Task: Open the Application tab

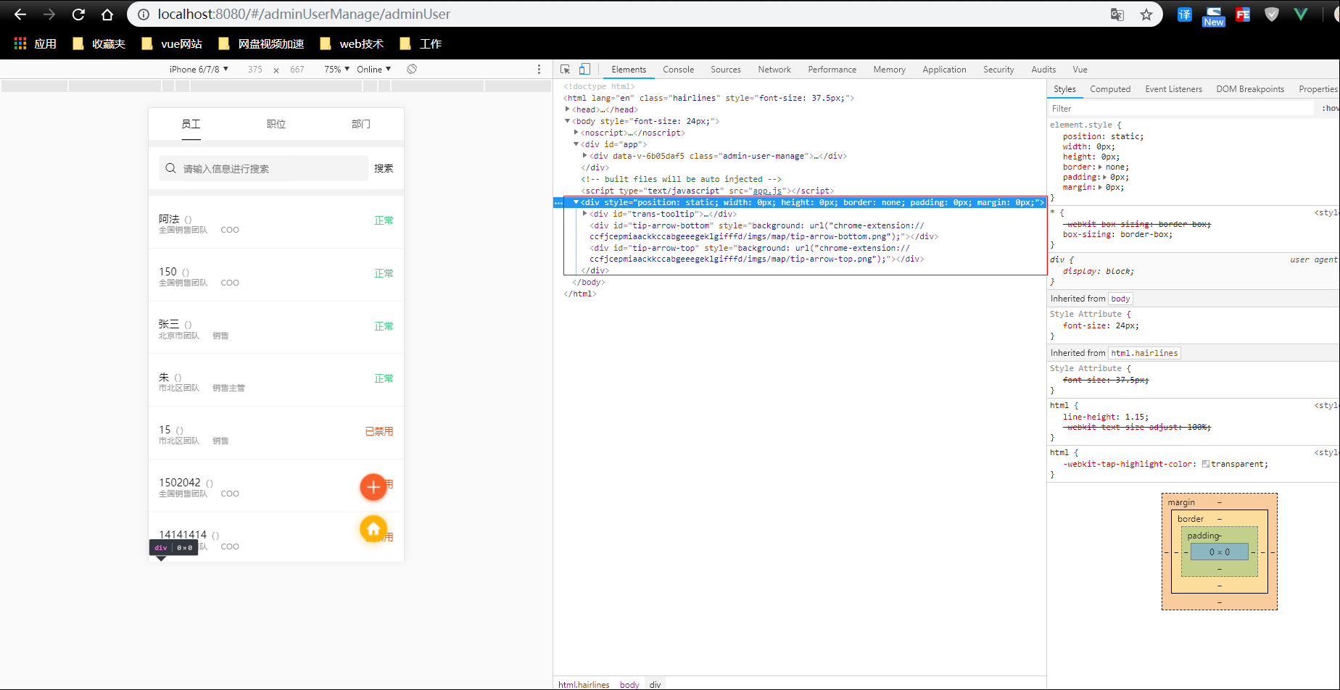Action: pos(944,70)
